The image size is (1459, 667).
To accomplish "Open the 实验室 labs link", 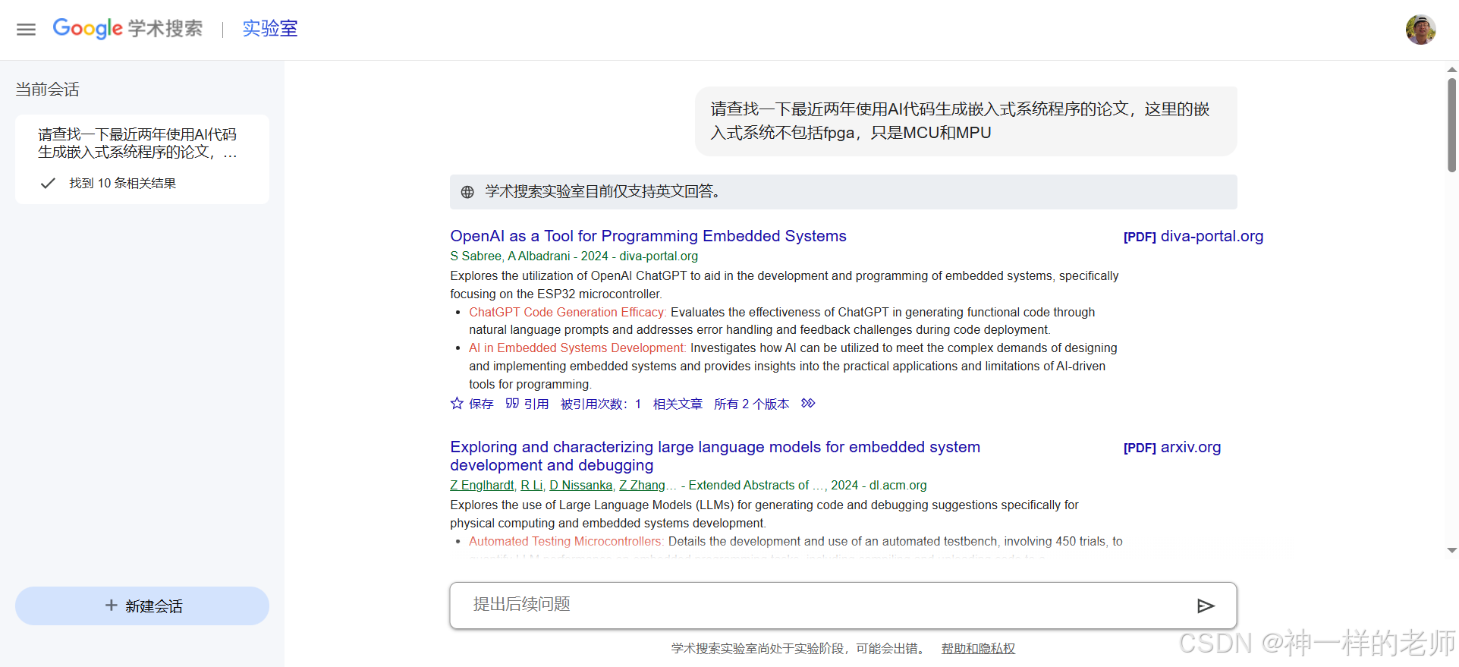I will 270,29.
